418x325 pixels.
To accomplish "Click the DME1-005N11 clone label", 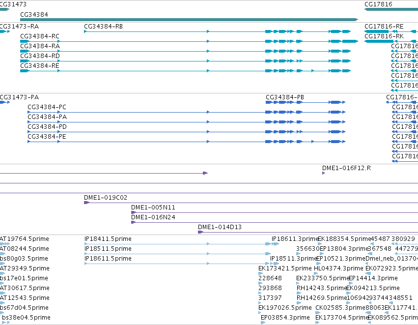I will tap(153, 207).
